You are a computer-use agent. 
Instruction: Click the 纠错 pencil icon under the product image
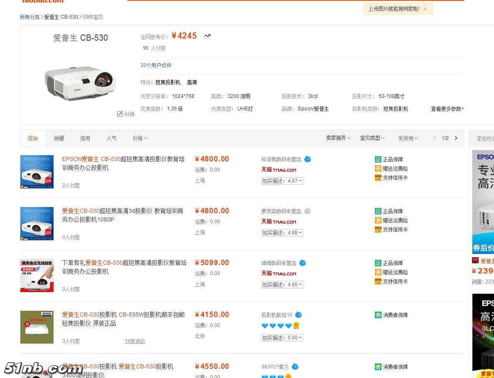click(x=120, y=114)
